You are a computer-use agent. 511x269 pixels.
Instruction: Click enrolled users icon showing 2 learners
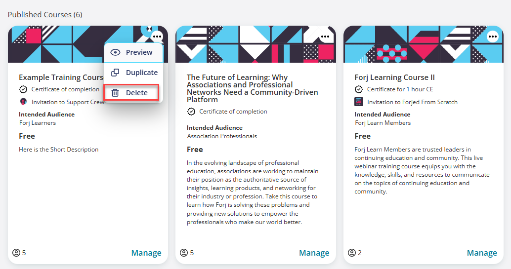352,253
